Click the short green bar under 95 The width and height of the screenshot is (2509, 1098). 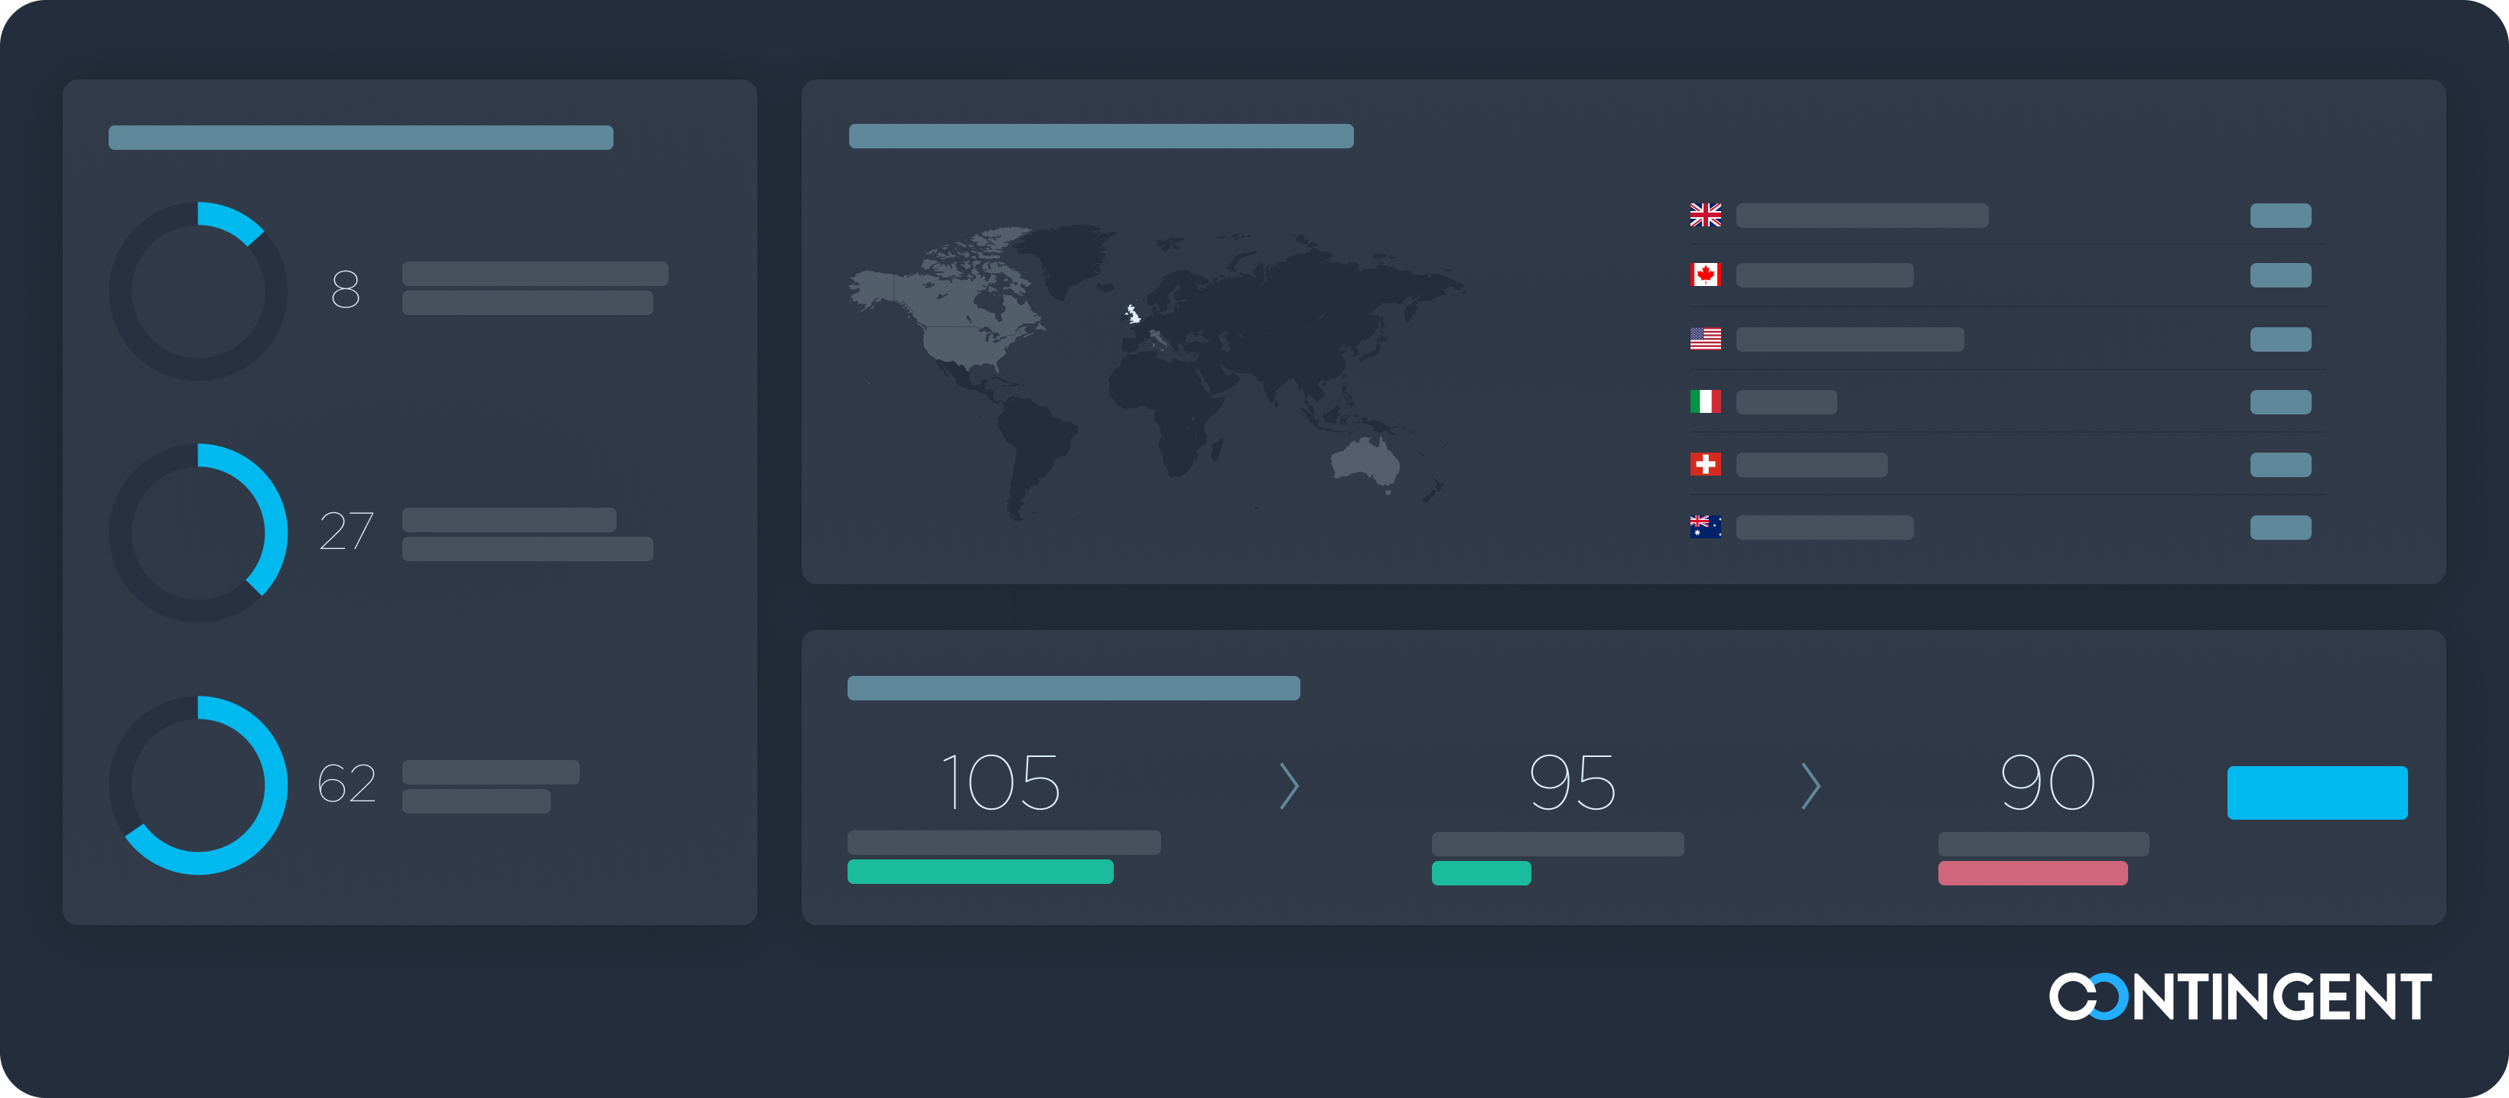(1480, 873)
